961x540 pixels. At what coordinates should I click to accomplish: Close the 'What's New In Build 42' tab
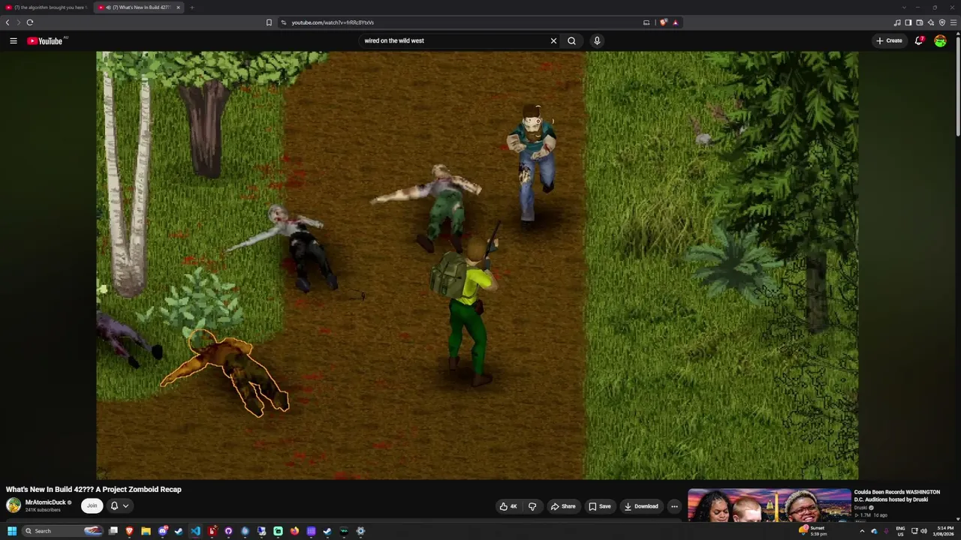pyautogui.click(x=178, y=7)
